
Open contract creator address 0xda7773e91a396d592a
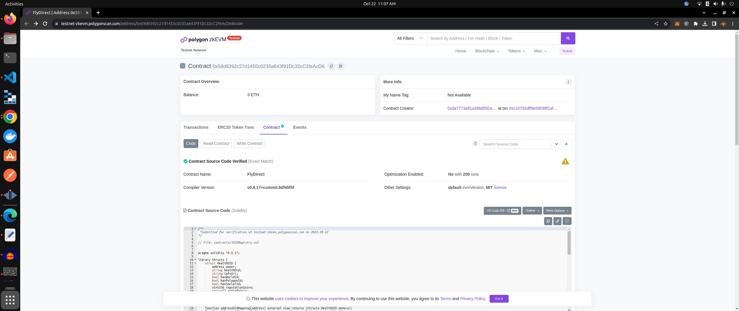click(472, 108)
